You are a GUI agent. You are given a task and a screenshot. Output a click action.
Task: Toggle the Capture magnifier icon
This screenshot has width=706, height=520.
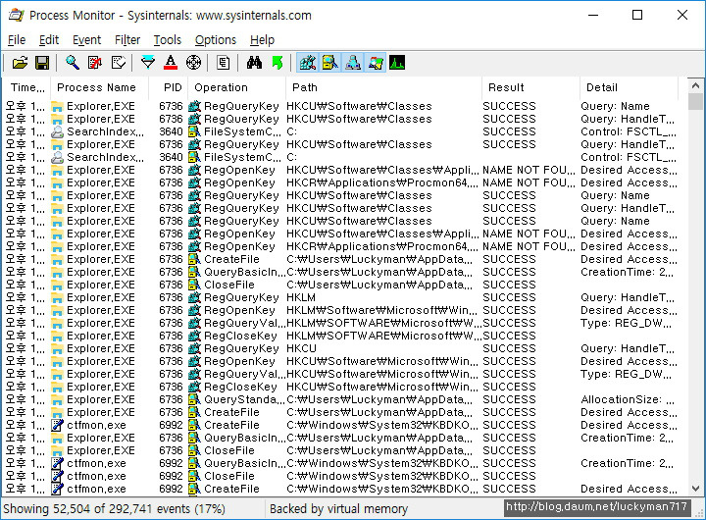coord(73,63)
